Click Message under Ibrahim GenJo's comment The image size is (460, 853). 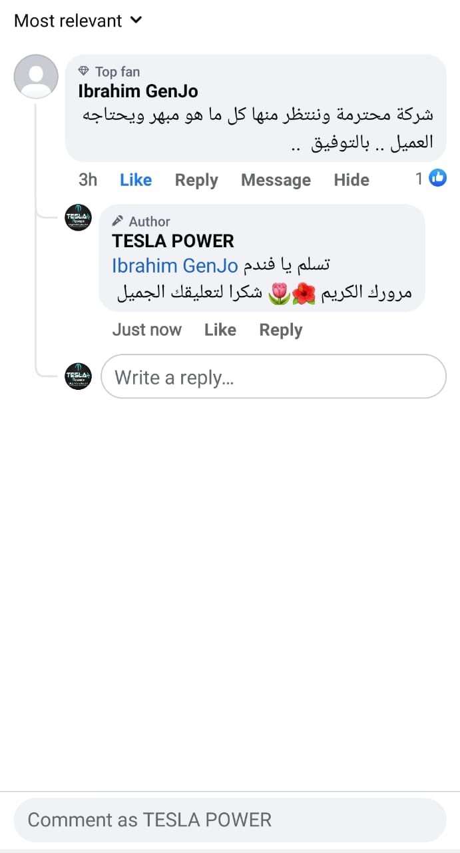(x=276, y=179)
